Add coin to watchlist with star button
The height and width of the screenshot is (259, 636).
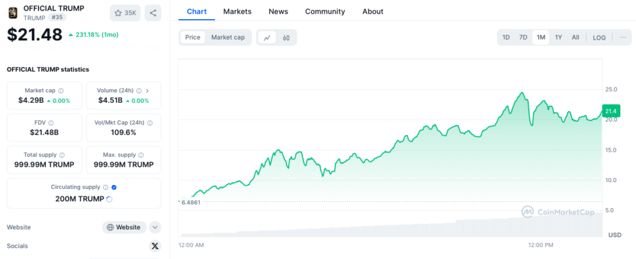(x=125, y=13)
